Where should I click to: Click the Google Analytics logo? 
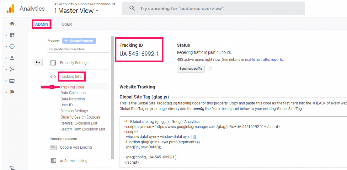(x=10, y=8)
